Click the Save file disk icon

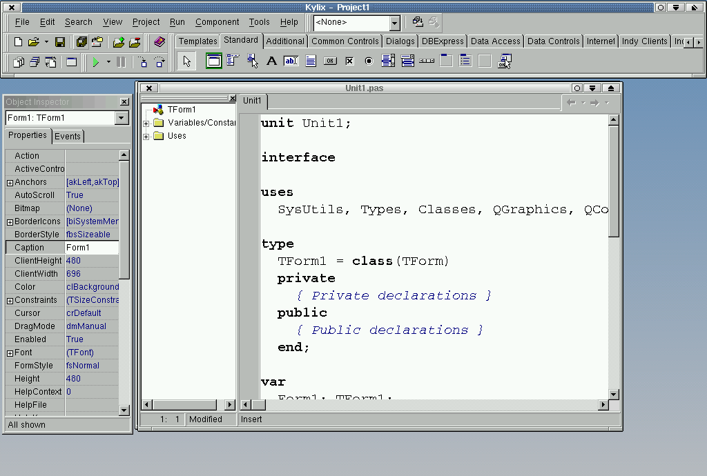pos(60,42)
